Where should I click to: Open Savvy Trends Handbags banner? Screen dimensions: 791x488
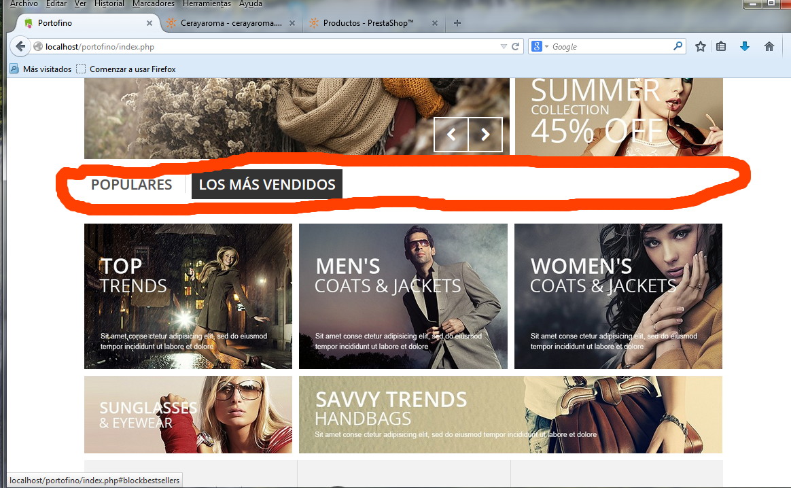[x=510, y=415]
